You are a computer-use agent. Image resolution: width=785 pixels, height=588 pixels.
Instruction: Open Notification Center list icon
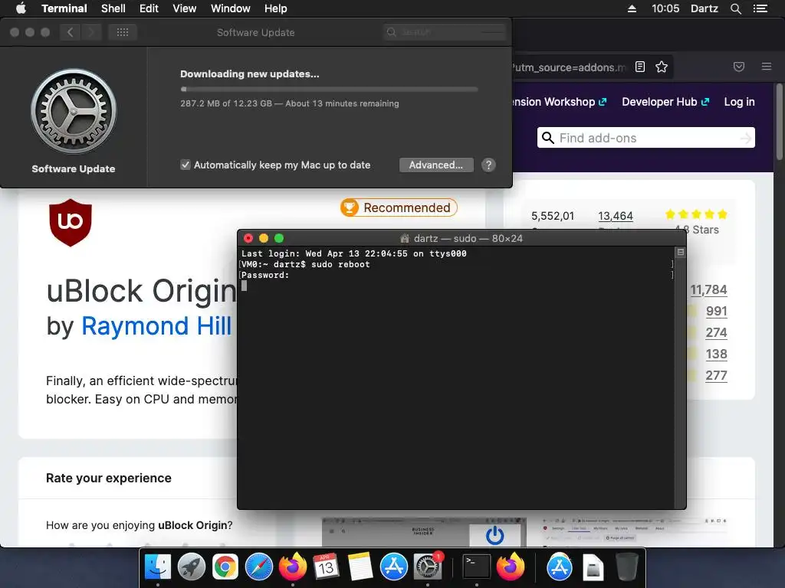click(760, 8)
